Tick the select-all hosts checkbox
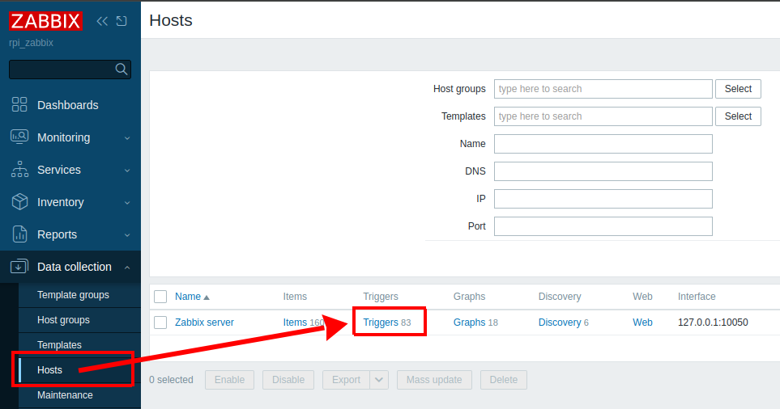Screen dimensions: 780x409 point(160,297)
